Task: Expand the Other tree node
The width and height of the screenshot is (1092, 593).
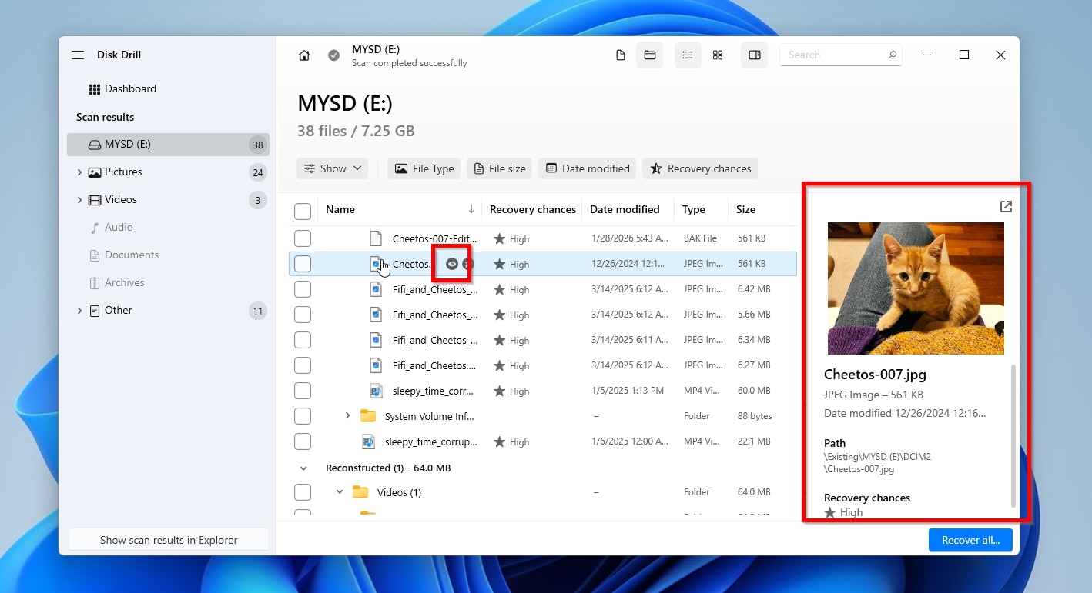Action: [x=79, y=311]
